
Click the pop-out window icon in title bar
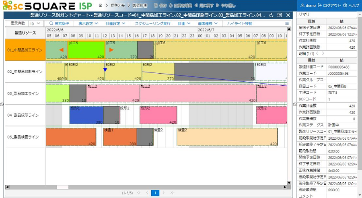point(280,15)
